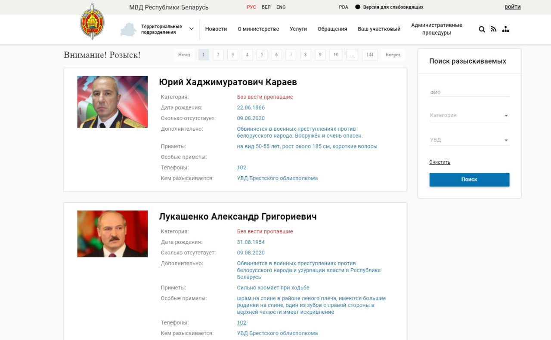Open the О министерстве menu
The image size is (551, 340).
pyautogui.click(x=258, y=29)
